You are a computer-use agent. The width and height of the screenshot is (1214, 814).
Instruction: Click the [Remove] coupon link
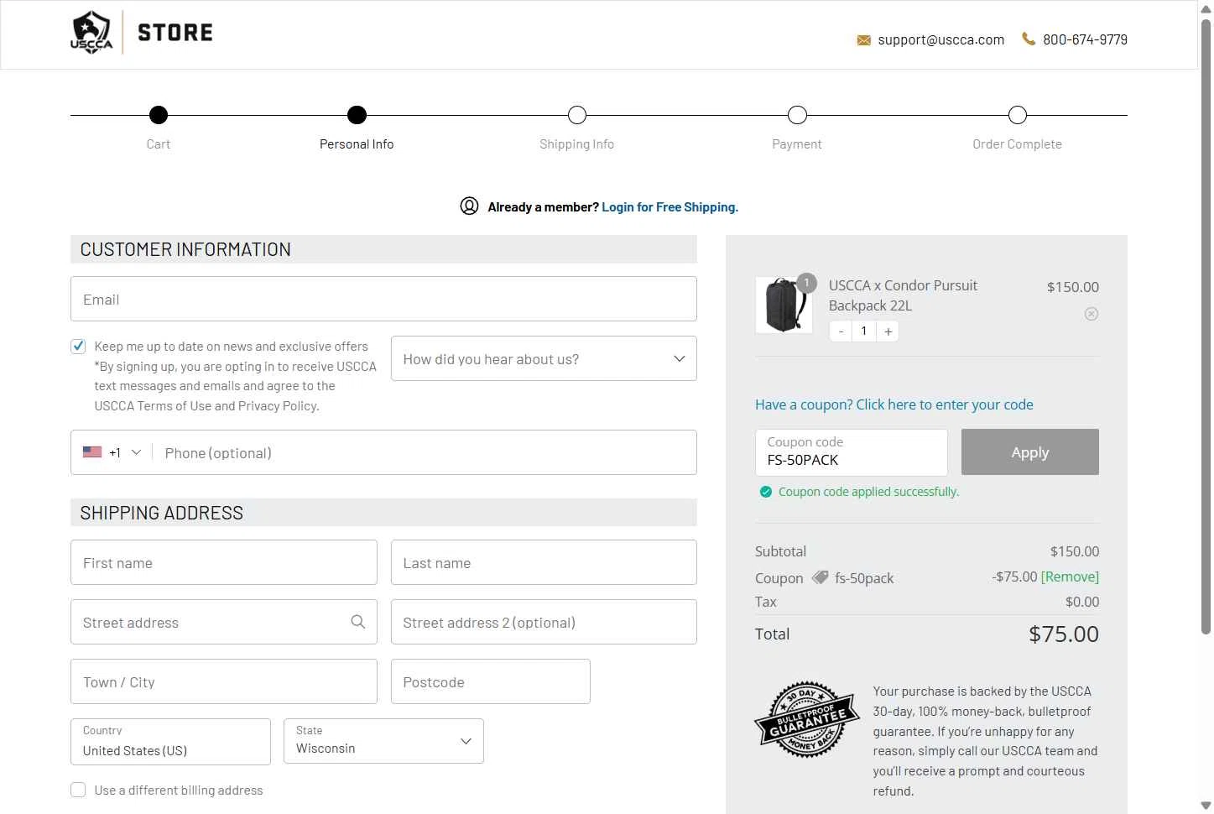pos(1070,577)
